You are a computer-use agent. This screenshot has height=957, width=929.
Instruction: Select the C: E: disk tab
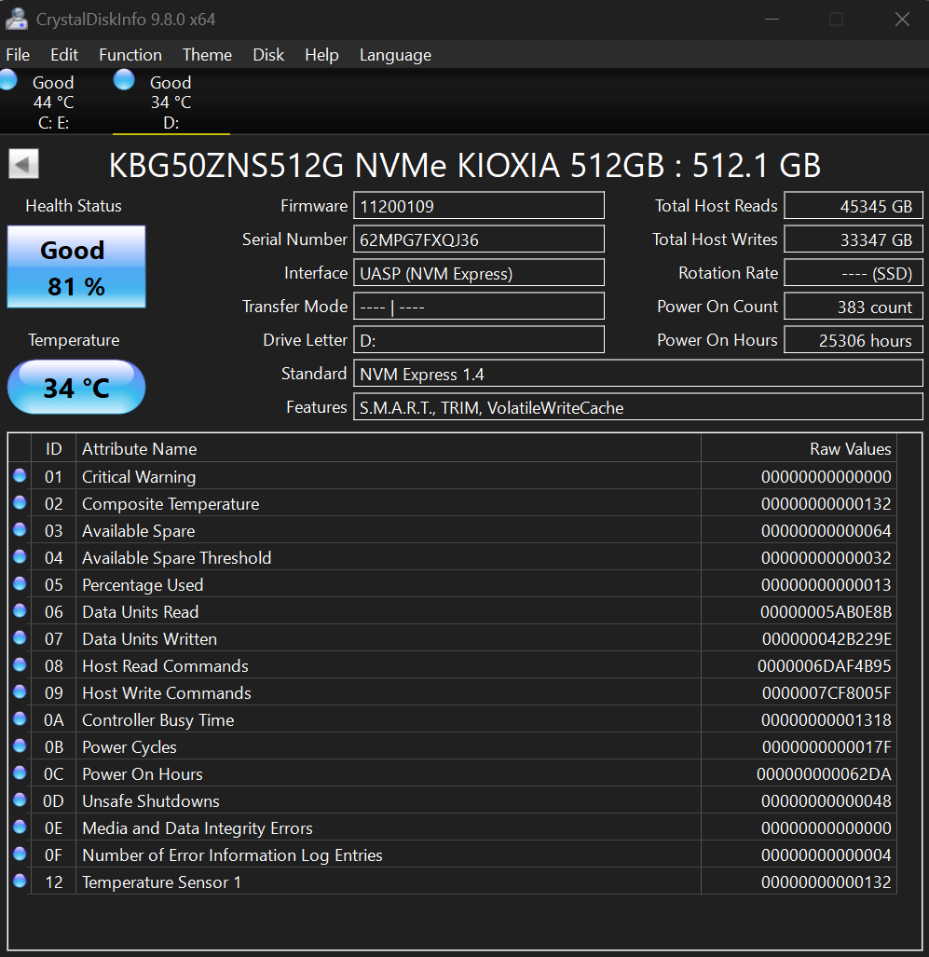[x=53, y=102]
